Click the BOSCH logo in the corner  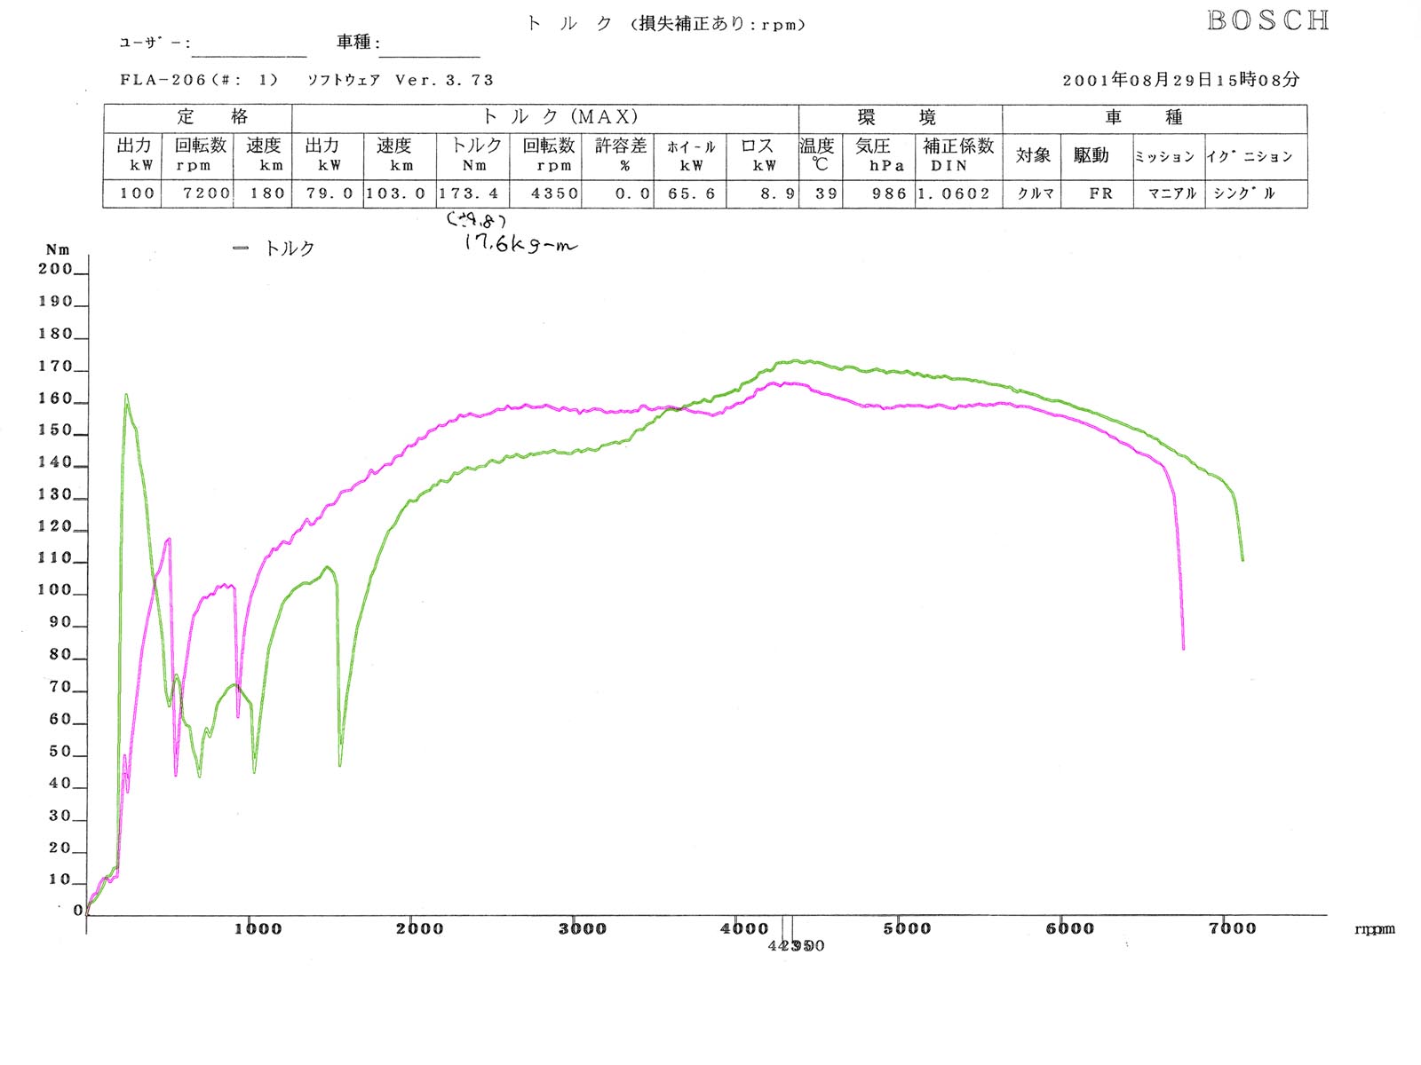pyautogui.click(x=1267, y=20)
